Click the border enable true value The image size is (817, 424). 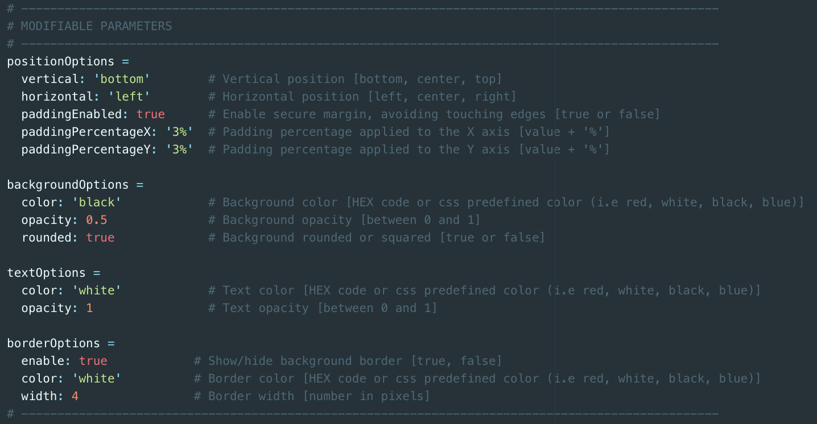[x=93, y=361]
